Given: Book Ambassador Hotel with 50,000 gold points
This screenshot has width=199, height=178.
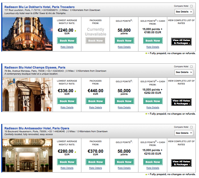Looking at the screenshot, I should click(x=124, y=162).
